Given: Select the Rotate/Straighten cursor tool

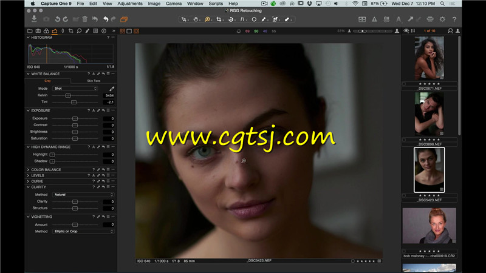Looking at the screenshot, I should 231,19.
